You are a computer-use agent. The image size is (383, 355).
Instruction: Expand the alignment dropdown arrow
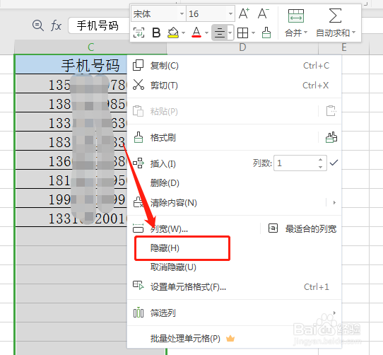(230, 33)
